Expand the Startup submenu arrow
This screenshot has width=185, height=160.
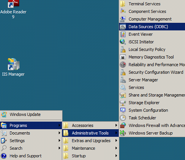pos(116,156)
